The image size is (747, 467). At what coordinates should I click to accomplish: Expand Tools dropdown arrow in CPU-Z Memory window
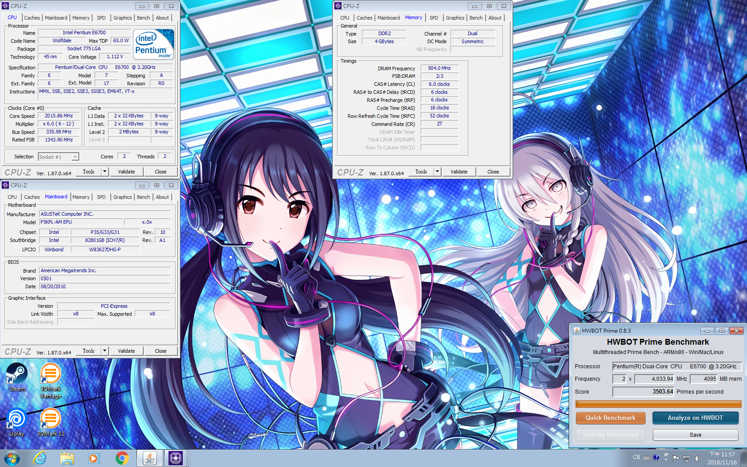click(438, 172)
